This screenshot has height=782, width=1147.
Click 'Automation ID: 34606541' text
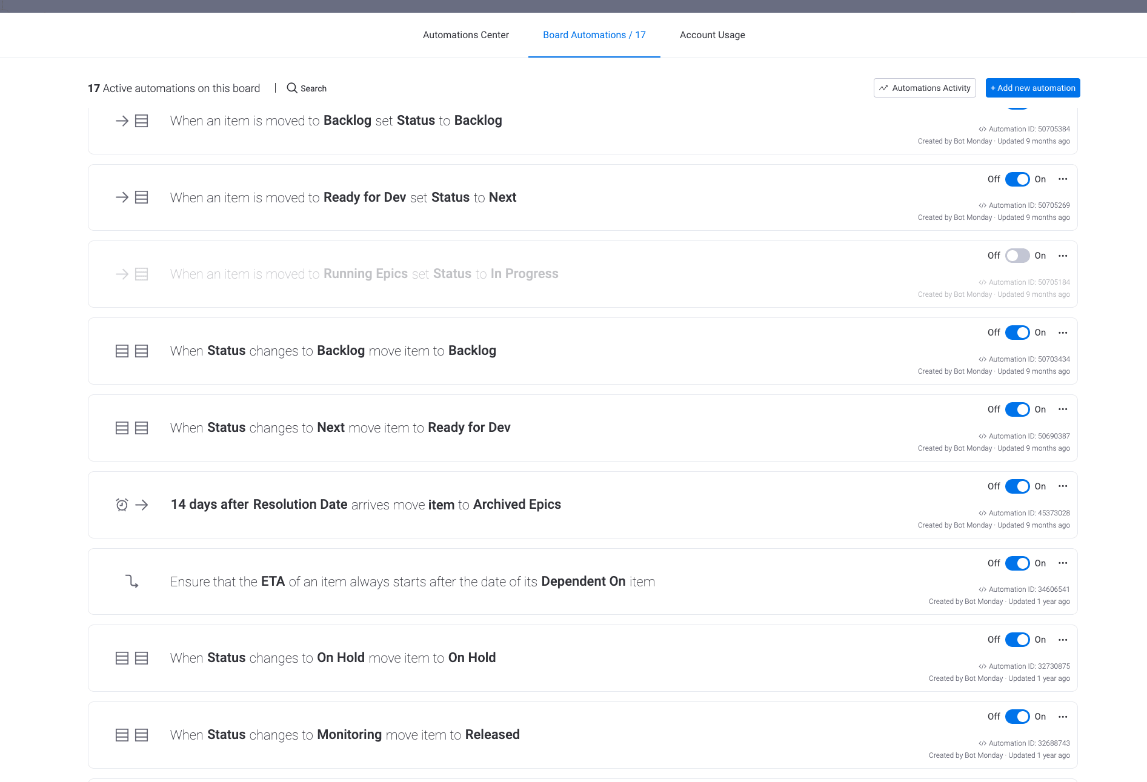1029,589
